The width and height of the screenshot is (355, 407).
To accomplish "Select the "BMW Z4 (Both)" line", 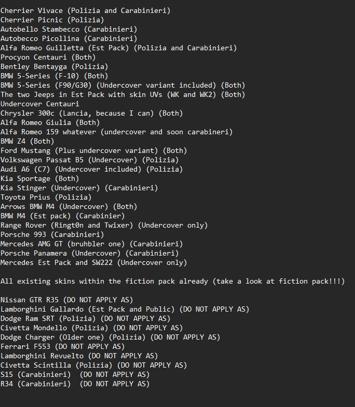I will click(27, 141).
